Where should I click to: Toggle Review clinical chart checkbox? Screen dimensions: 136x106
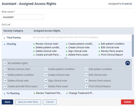5,69
